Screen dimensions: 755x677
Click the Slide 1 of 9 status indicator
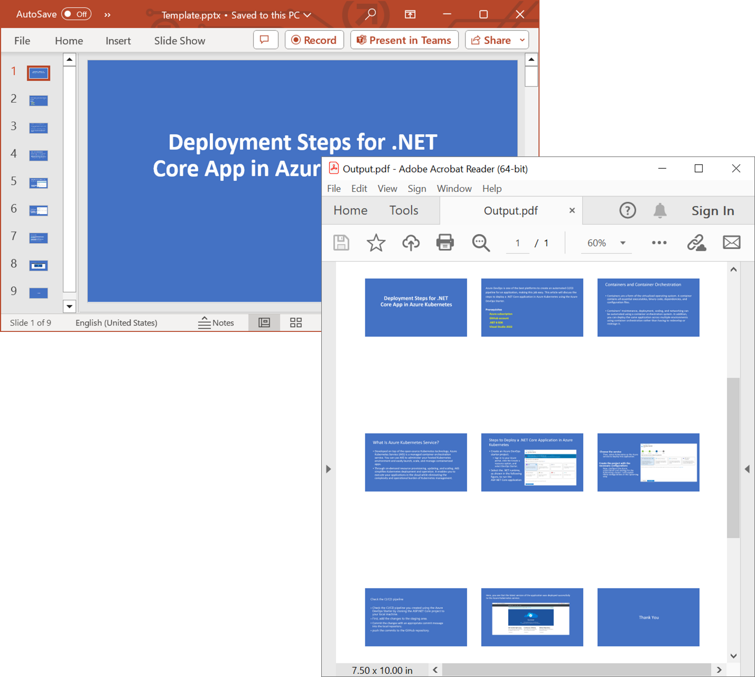[x=31, y=322]
